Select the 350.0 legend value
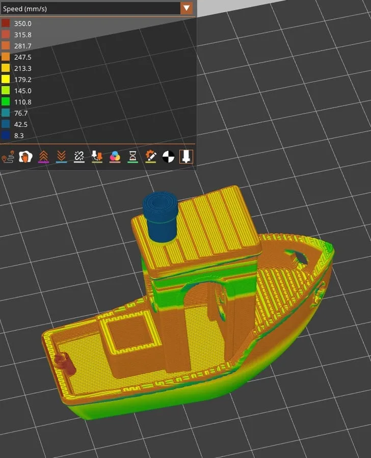The width and height of the screenshot is (371, 458). coord(23,23)
